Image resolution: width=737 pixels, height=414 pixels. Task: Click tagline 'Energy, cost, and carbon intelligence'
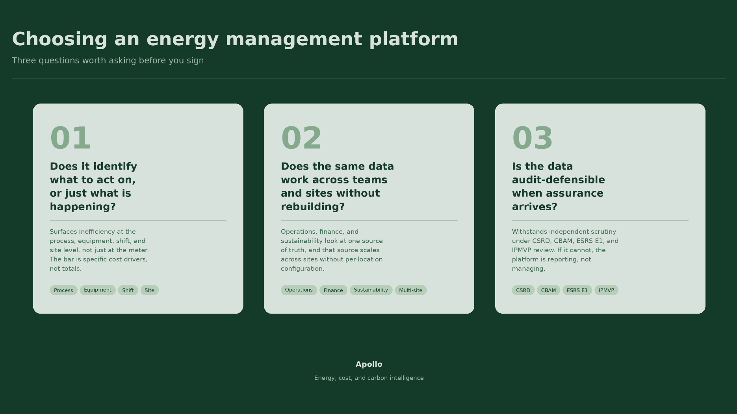point(369,378)
